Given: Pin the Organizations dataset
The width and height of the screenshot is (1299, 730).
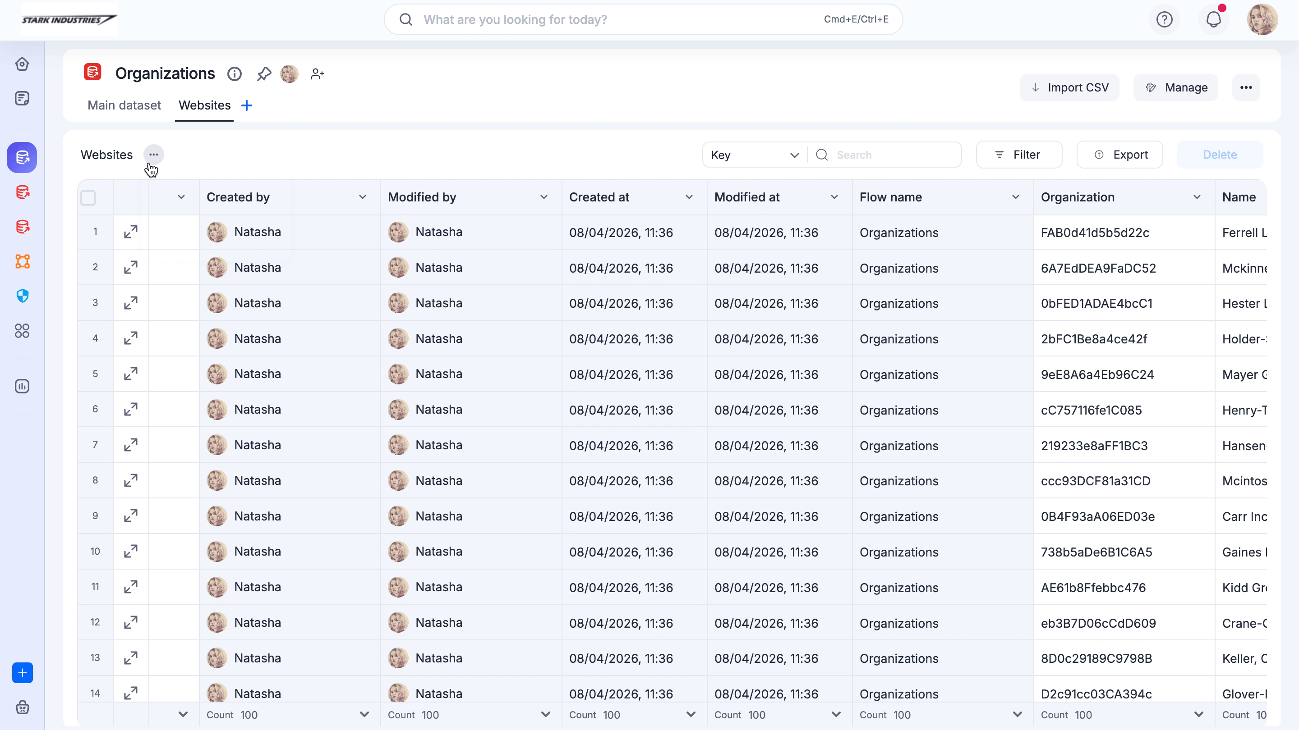Looking at the screenshot, I should point(264,74).
